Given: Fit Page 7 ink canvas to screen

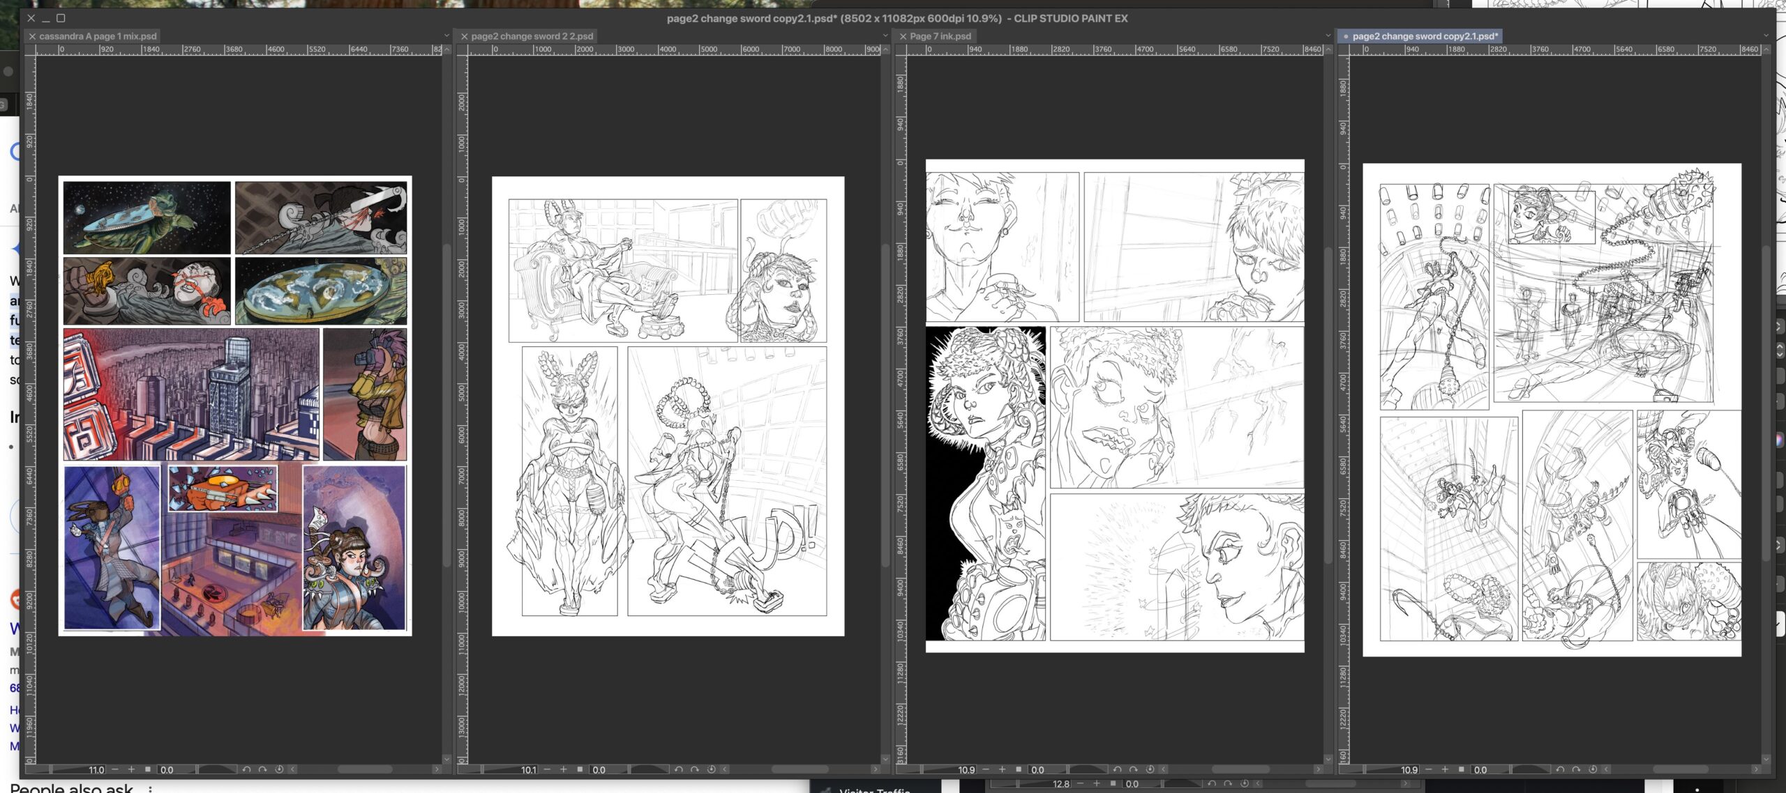Looking at the screenshot, I should [1019, 769].
